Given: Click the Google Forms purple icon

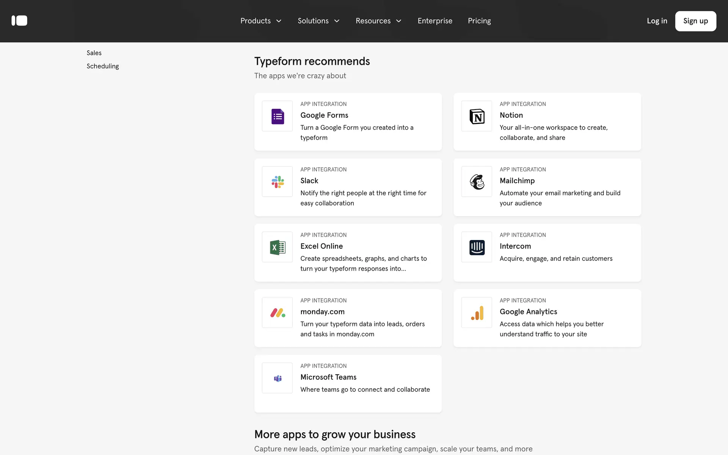Looking at the screenshot, I should [x=277, y=116].
